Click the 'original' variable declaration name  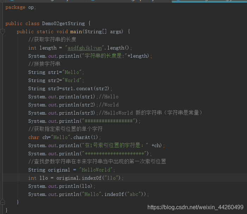point(59,170)
